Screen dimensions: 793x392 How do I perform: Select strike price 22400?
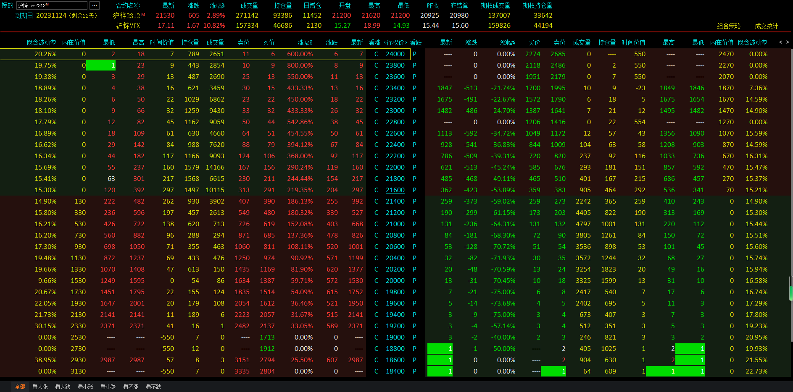point(395,145)
